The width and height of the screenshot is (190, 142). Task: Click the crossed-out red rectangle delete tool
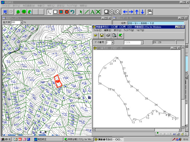[67, 12]
